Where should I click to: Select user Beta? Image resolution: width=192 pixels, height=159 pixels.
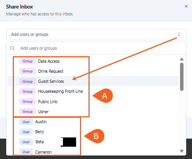click(x=93, y=142)
